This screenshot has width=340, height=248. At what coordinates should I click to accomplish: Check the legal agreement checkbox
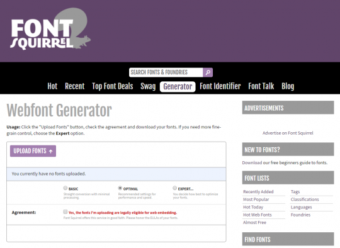65,211
